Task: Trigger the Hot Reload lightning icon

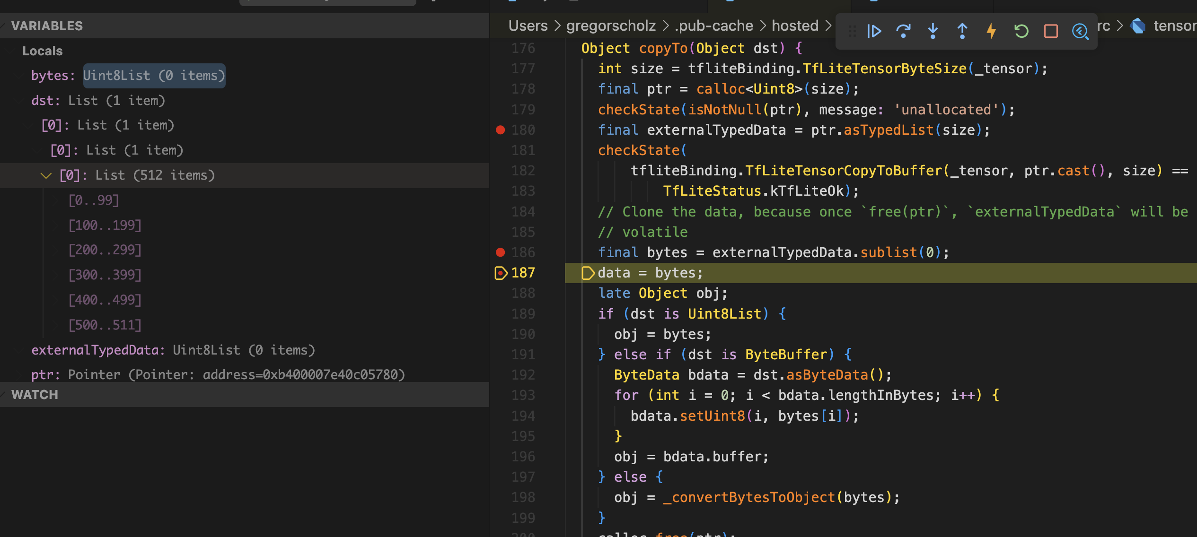Action: pyautogui.click(x=991, y=31)
